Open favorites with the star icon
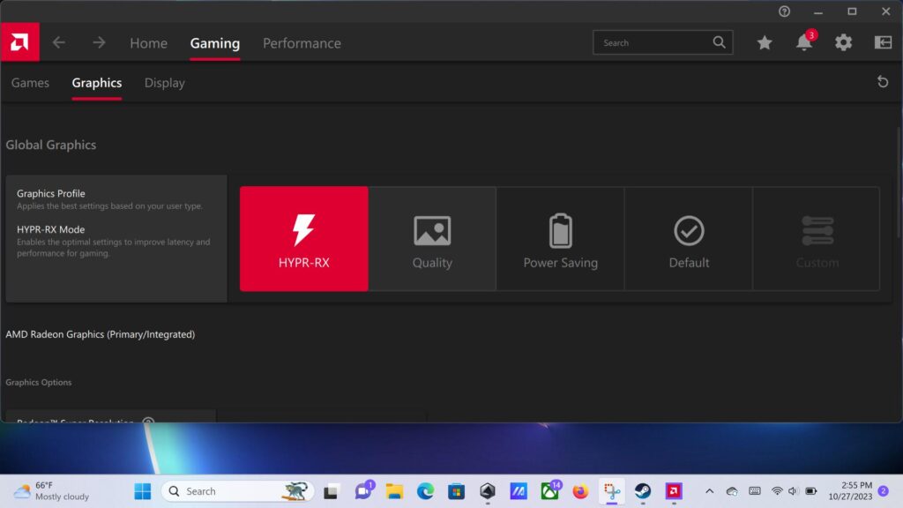The height and width of the screenshot is (508, 903). pos(765,42)
